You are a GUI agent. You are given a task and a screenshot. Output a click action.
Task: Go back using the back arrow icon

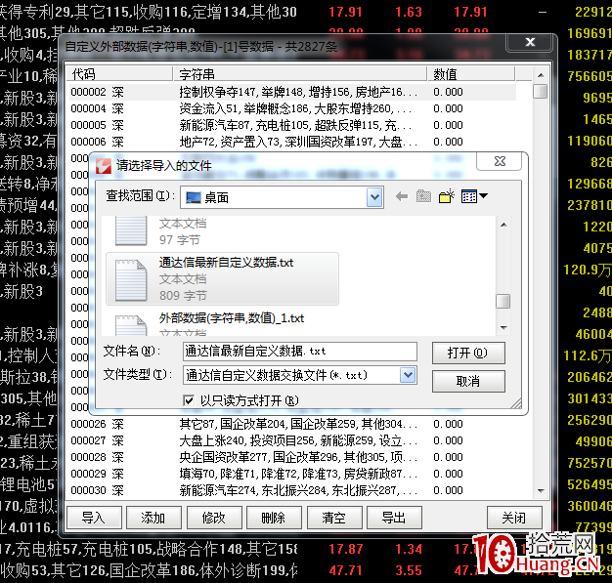click(x=401, y=196)
